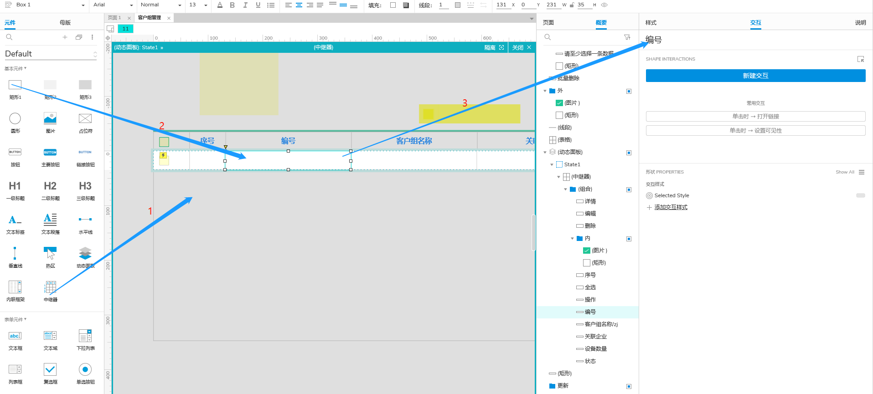
Task: Choose the 下拉列表 droplist widget
Action: (x=85, y=340)
